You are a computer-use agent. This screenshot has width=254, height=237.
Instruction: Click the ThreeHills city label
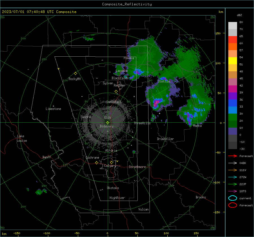[x=142, y=123]
